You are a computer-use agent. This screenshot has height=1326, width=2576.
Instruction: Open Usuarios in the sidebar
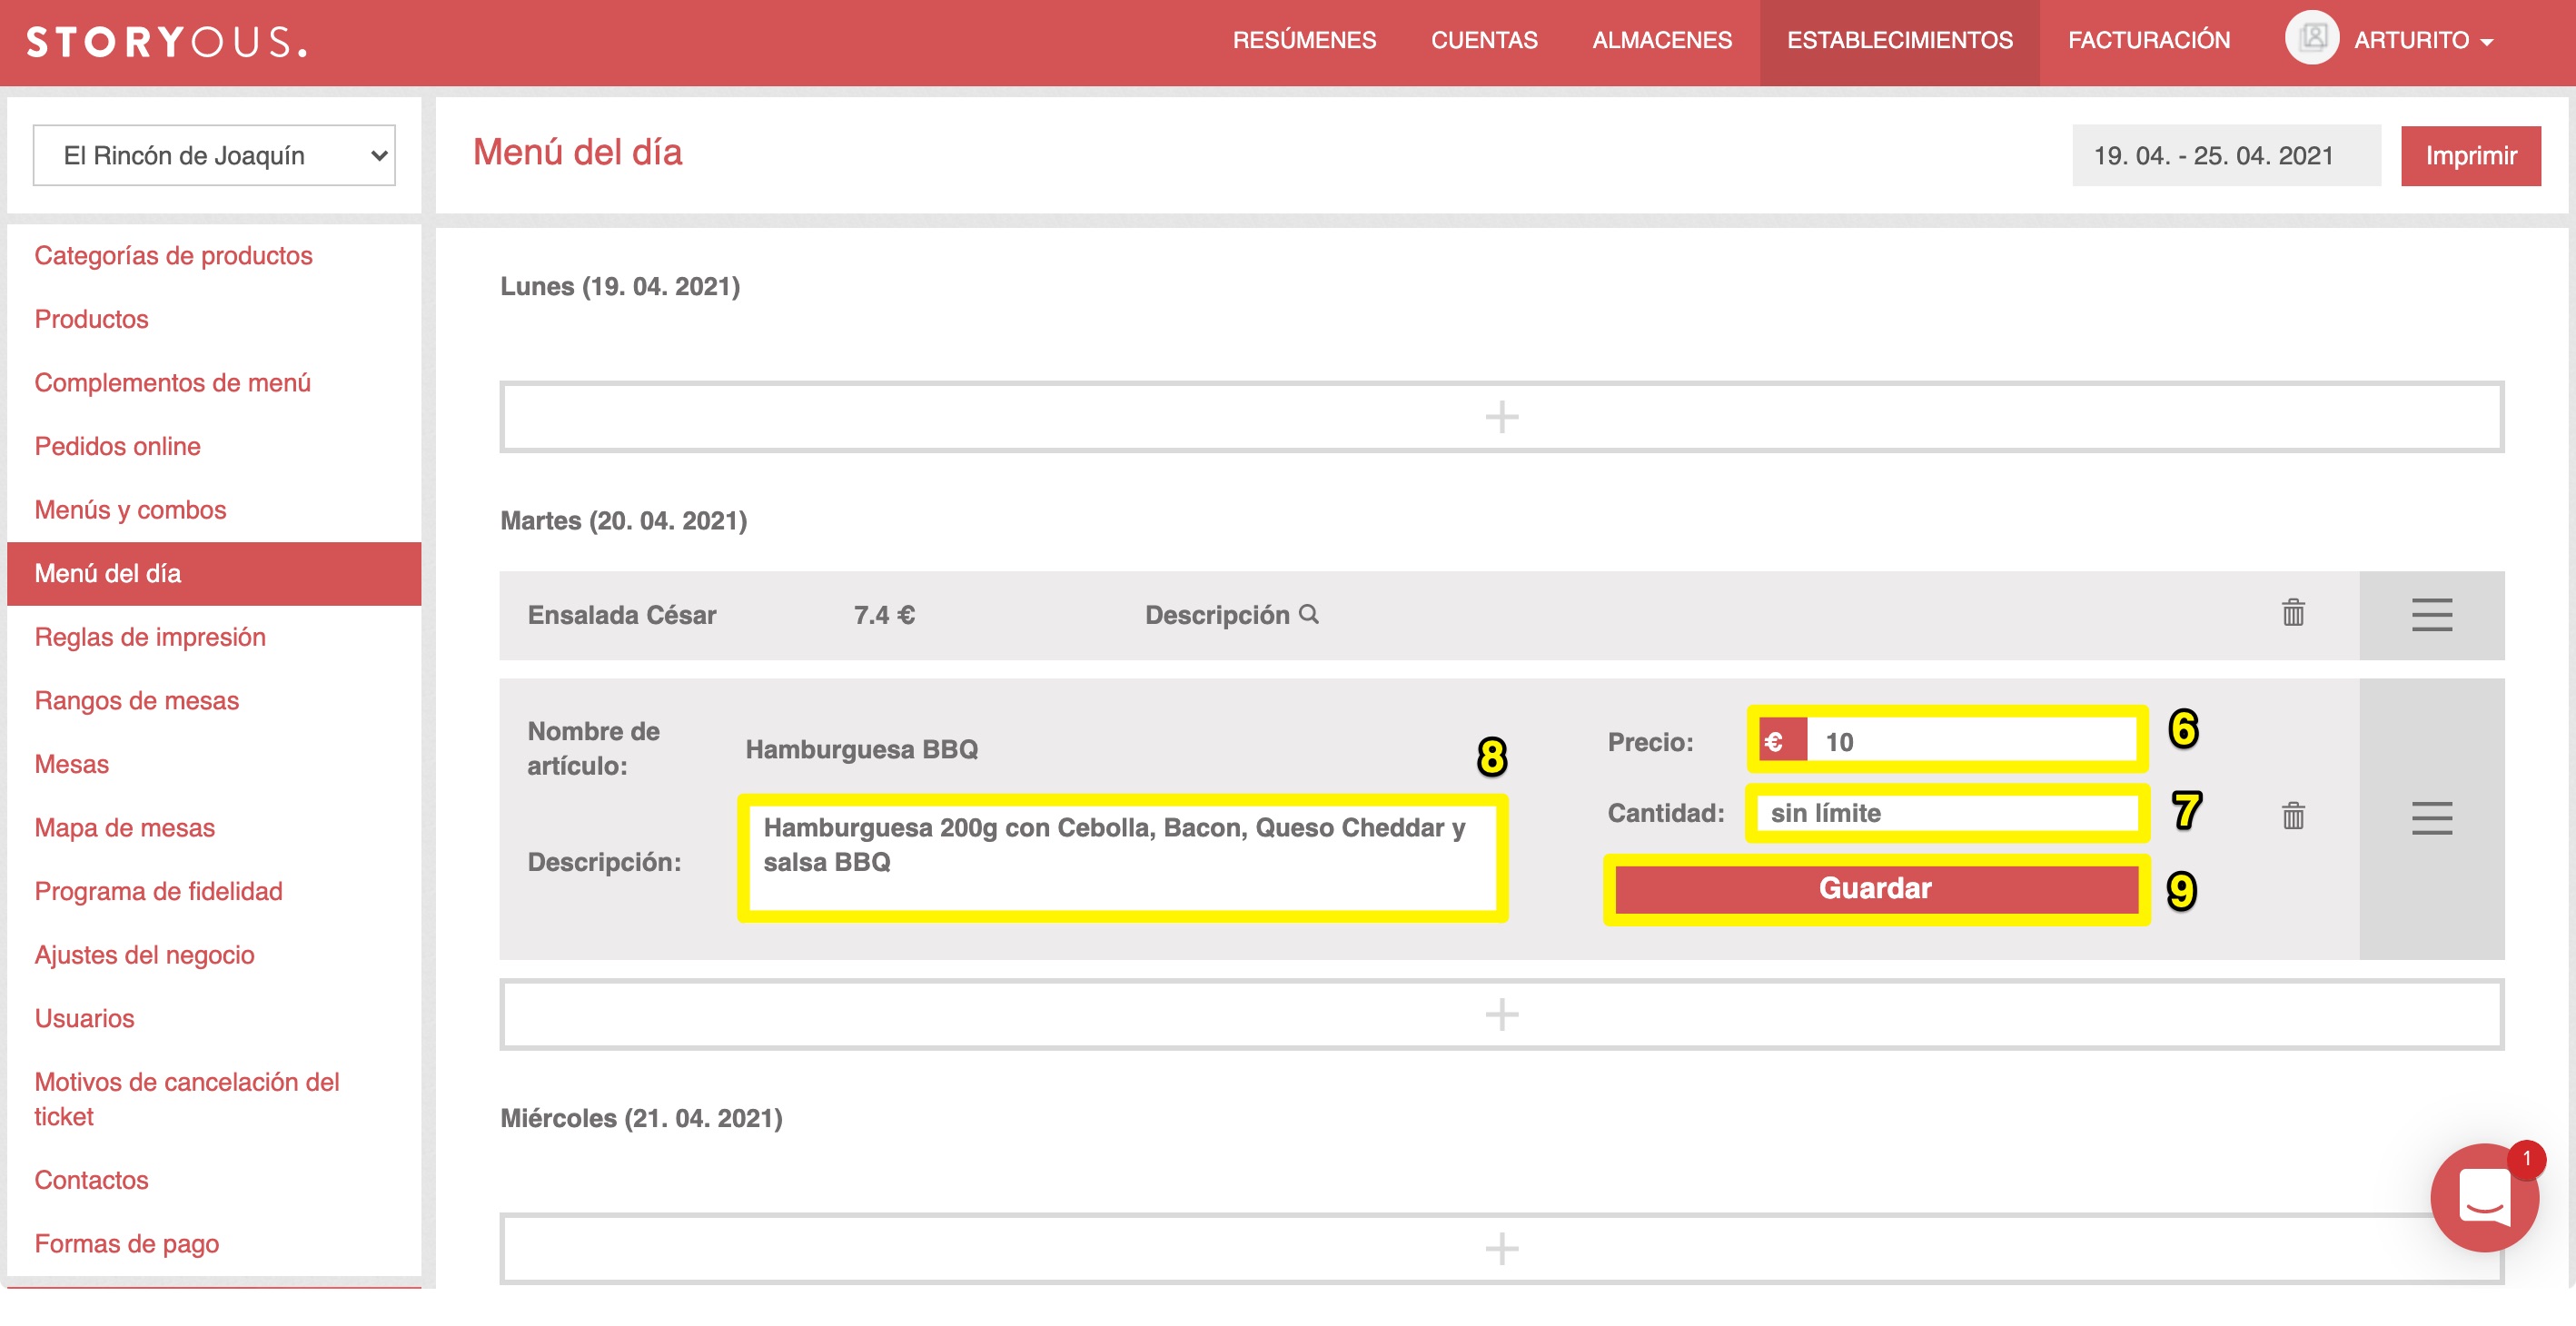click(x=84, y=1018)
